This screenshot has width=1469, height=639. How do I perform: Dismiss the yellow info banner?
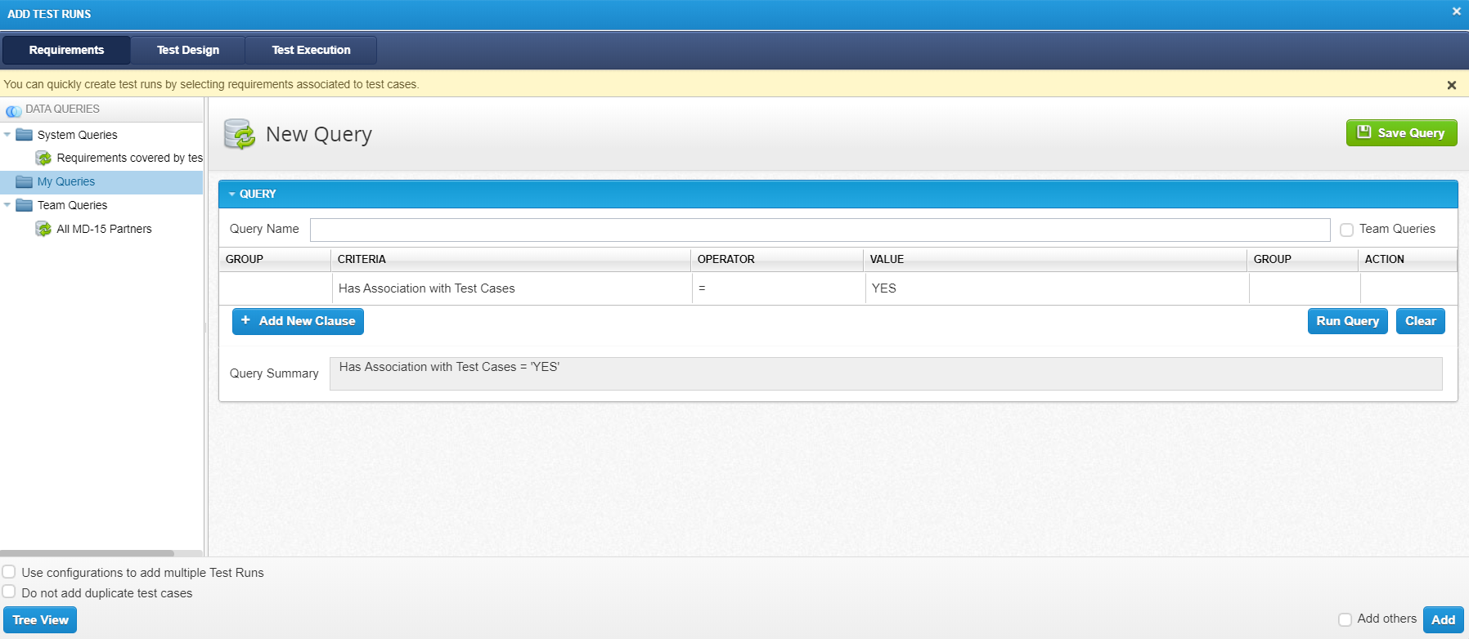pos(1451,85)
